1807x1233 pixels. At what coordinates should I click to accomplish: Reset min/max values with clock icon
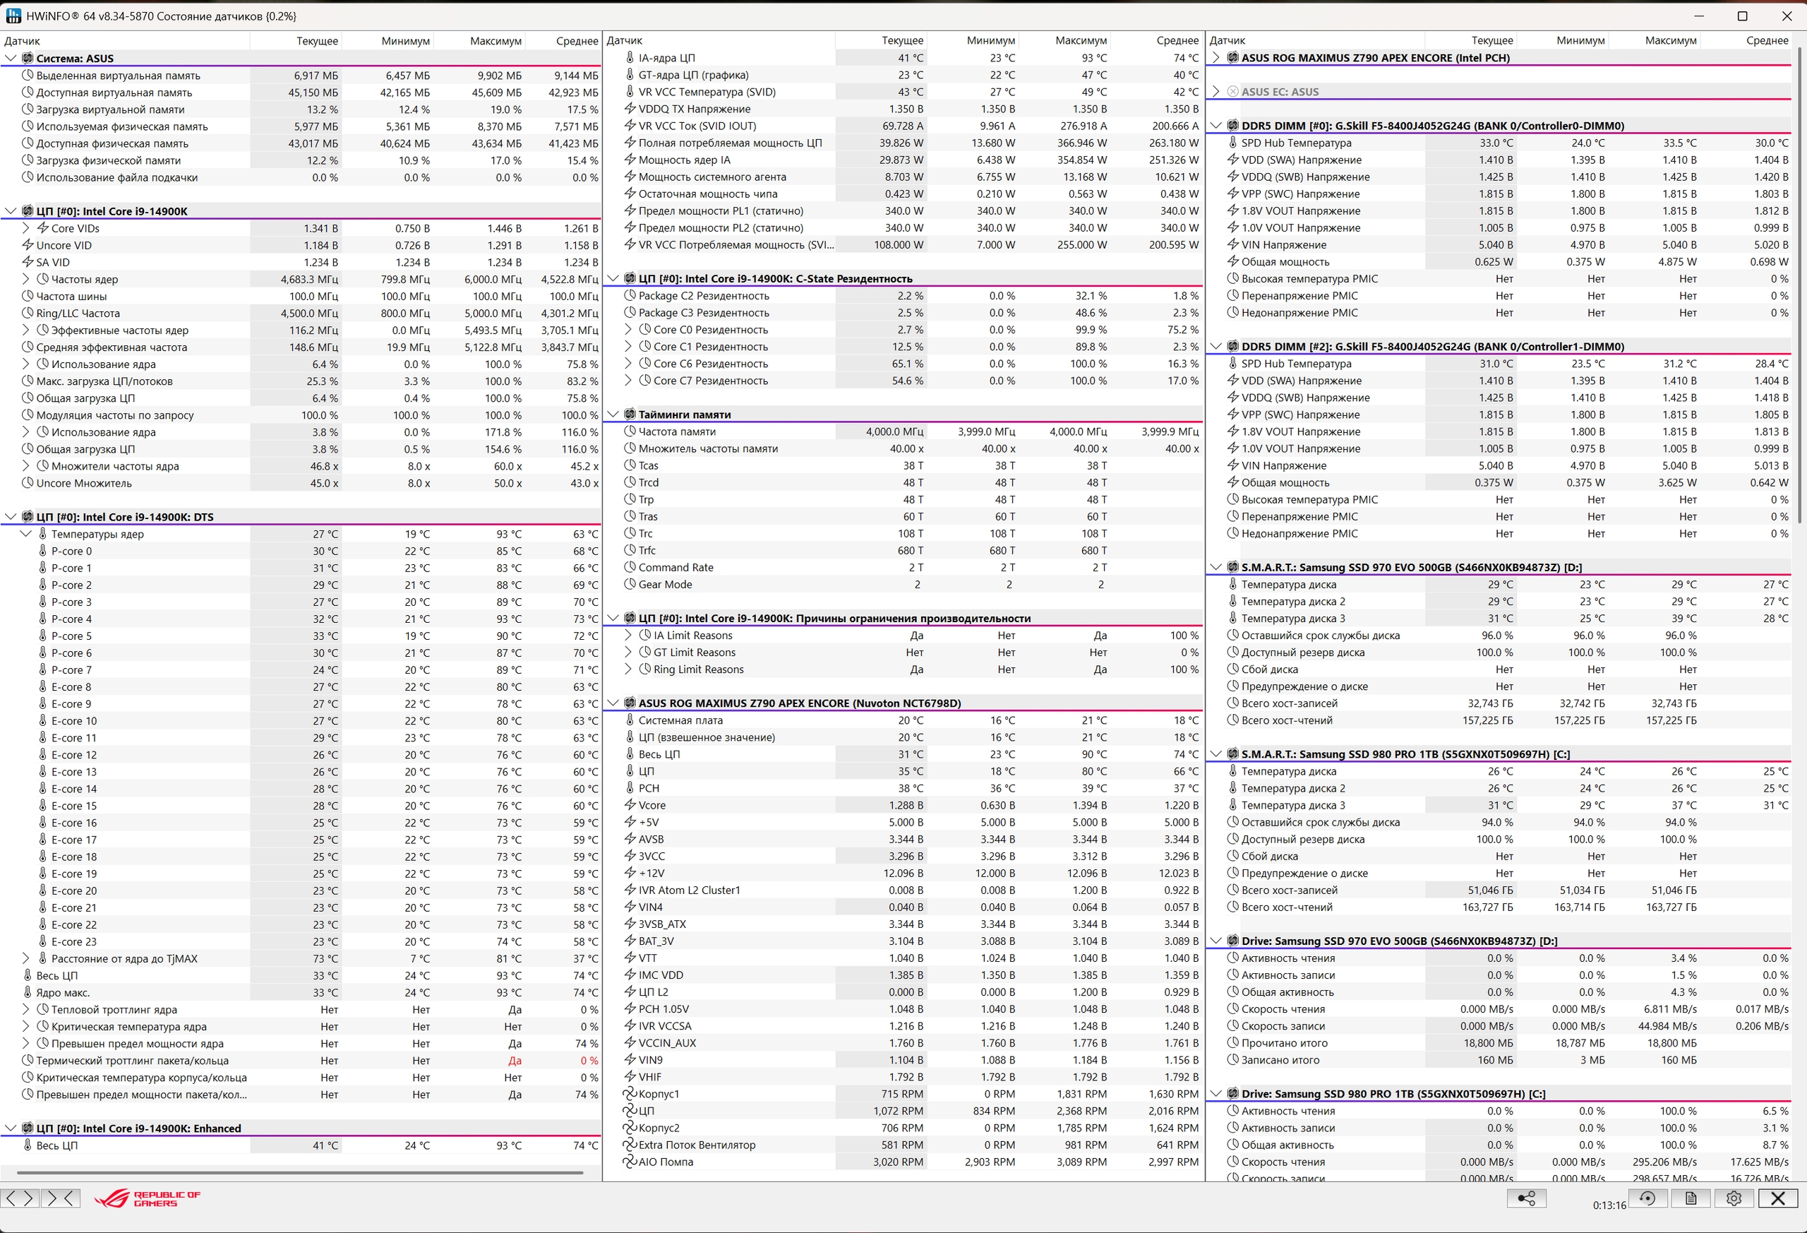coord(1647,1199)
